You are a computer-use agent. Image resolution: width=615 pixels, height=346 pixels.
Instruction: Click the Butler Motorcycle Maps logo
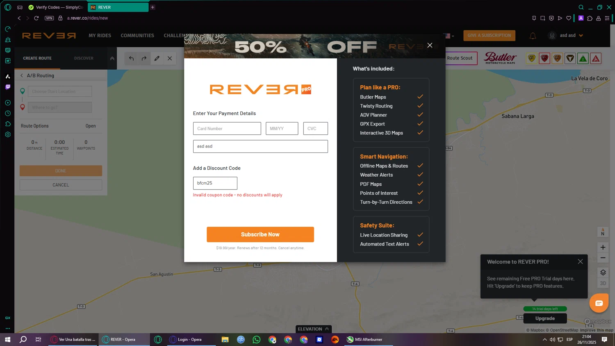tap(500, 58)
